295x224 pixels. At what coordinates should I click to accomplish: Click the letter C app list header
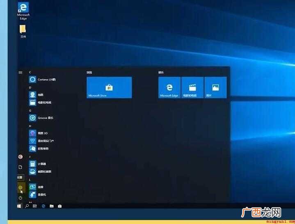point(30,72)
